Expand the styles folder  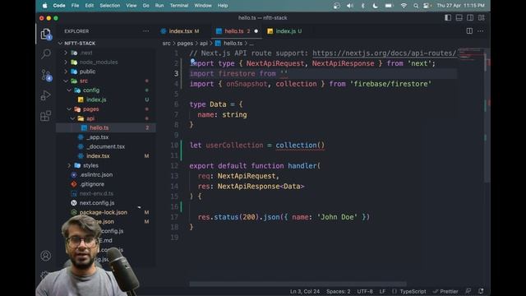pyautogui.click(x=106, y=165)
